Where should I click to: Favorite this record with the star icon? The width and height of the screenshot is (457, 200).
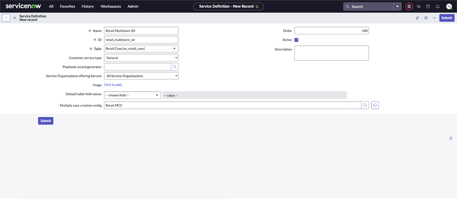pos(257,6)
